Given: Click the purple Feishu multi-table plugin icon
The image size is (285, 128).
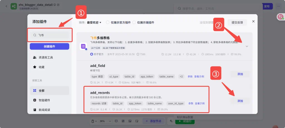Looking at the screenshot, I should 83,47.
